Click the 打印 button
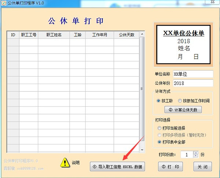This screenshot has width=220, height=178. 170,167
